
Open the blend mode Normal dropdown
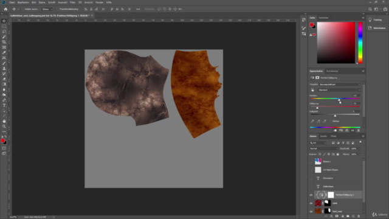point(323,148)
